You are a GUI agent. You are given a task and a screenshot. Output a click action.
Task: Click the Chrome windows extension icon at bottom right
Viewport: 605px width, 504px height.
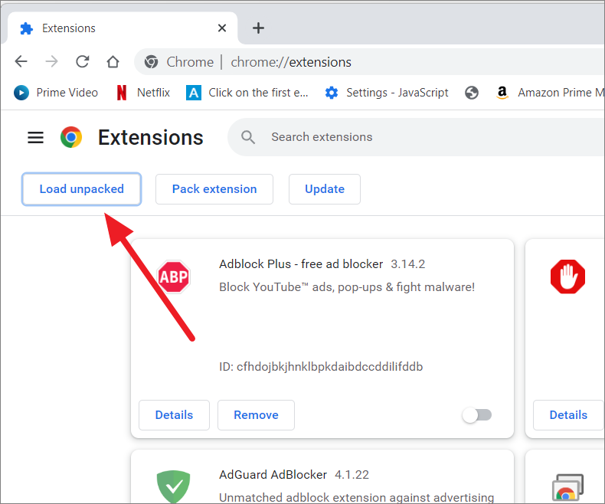pos(567,488)
